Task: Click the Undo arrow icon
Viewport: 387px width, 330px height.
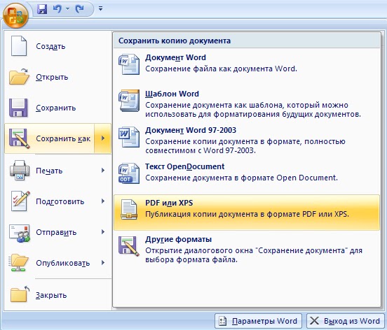Action: coord(57,9)
